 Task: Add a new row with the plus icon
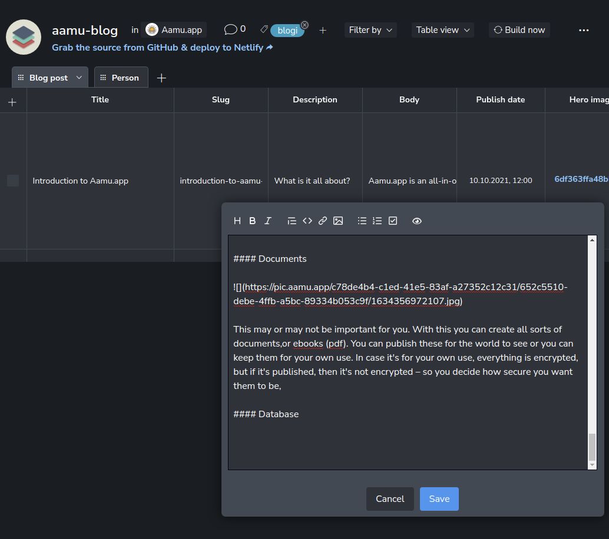12,102
